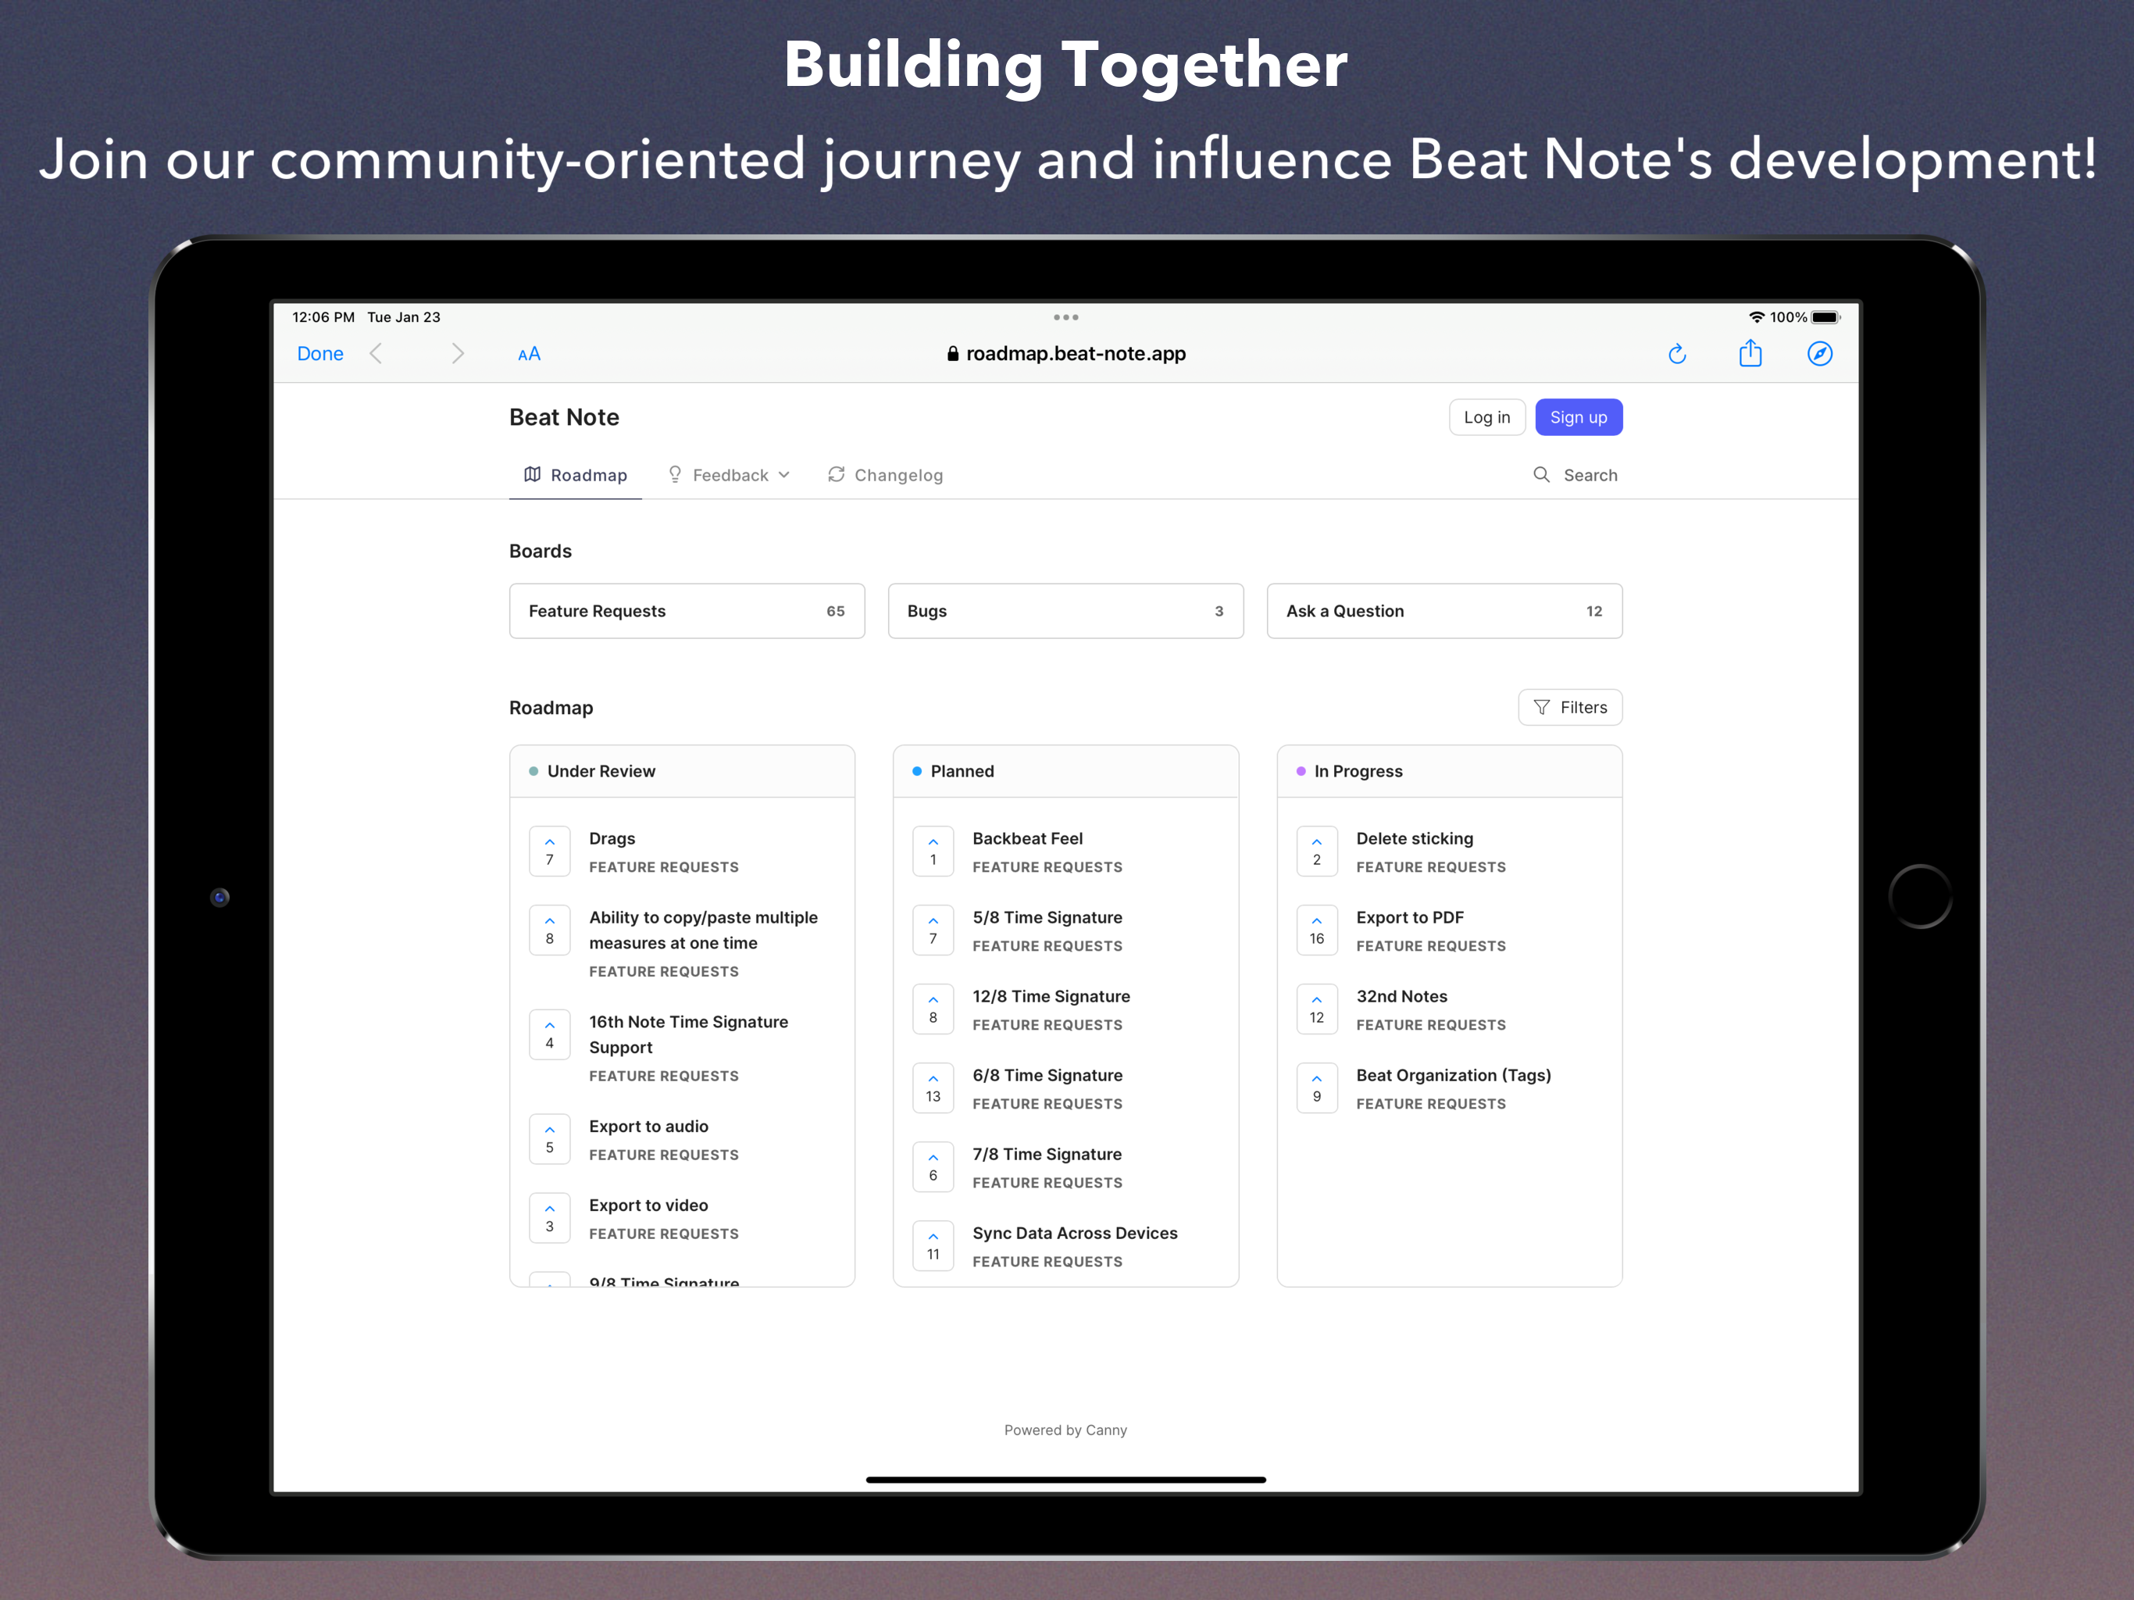Open Sync Data Across Devices post

pos(1075,1234)
